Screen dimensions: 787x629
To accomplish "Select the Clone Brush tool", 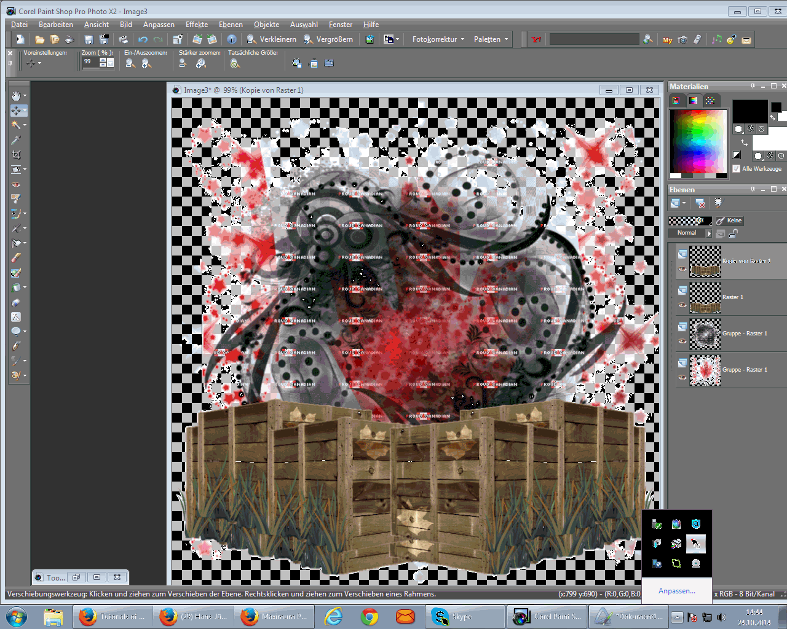I will [x=16, y=214].
